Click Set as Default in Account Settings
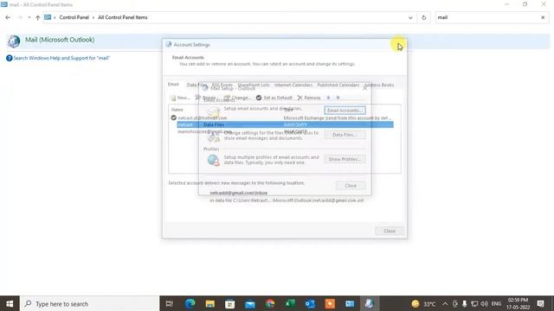The width and height of the screenshot is (554, 311). [x=274, y=98]
